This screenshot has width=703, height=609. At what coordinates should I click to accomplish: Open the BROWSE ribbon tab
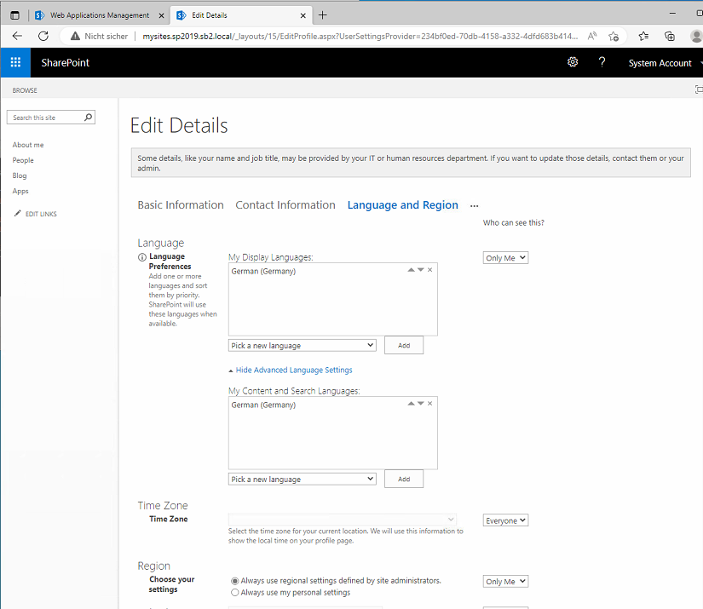coord(25,90)
